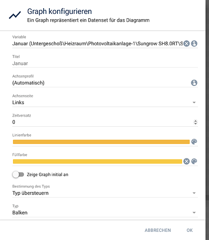The image size is (209, 240).
Task: Confirm dialog with OK button
Action: (x=190, y=230)
